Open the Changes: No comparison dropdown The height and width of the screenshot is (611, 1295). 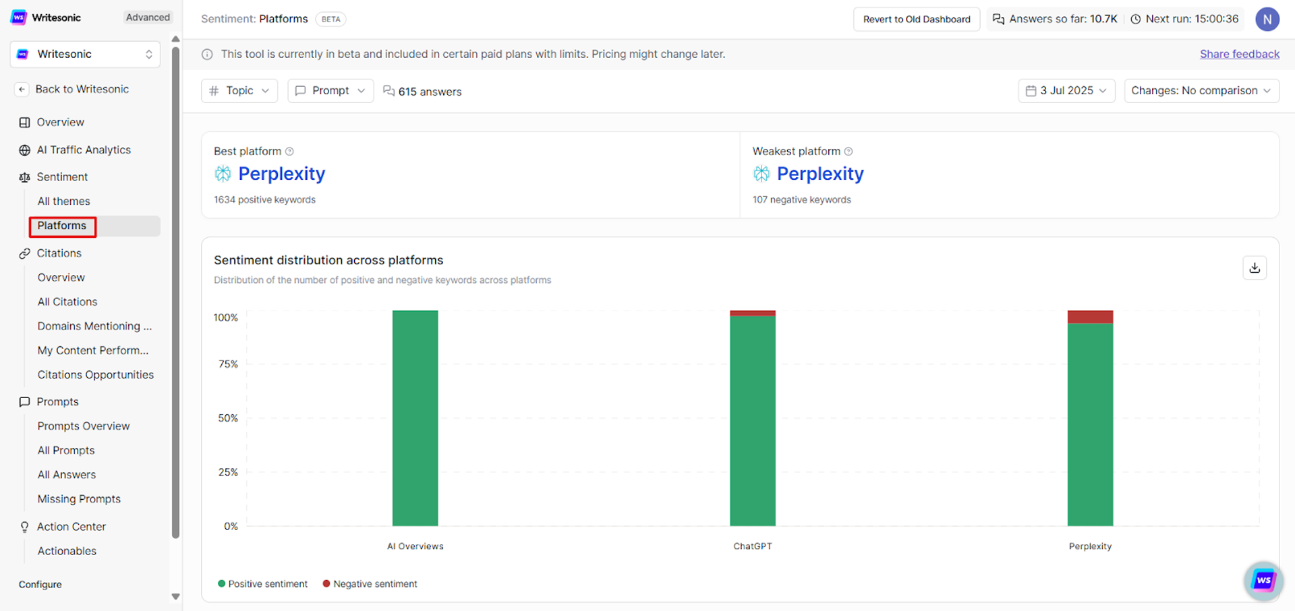click(x=1201, y=90)
